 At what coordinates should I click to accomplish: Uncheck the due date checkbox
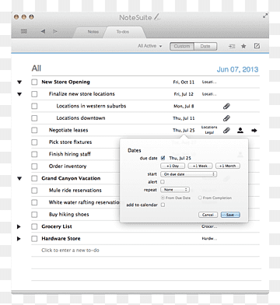[x=163, y=158]
